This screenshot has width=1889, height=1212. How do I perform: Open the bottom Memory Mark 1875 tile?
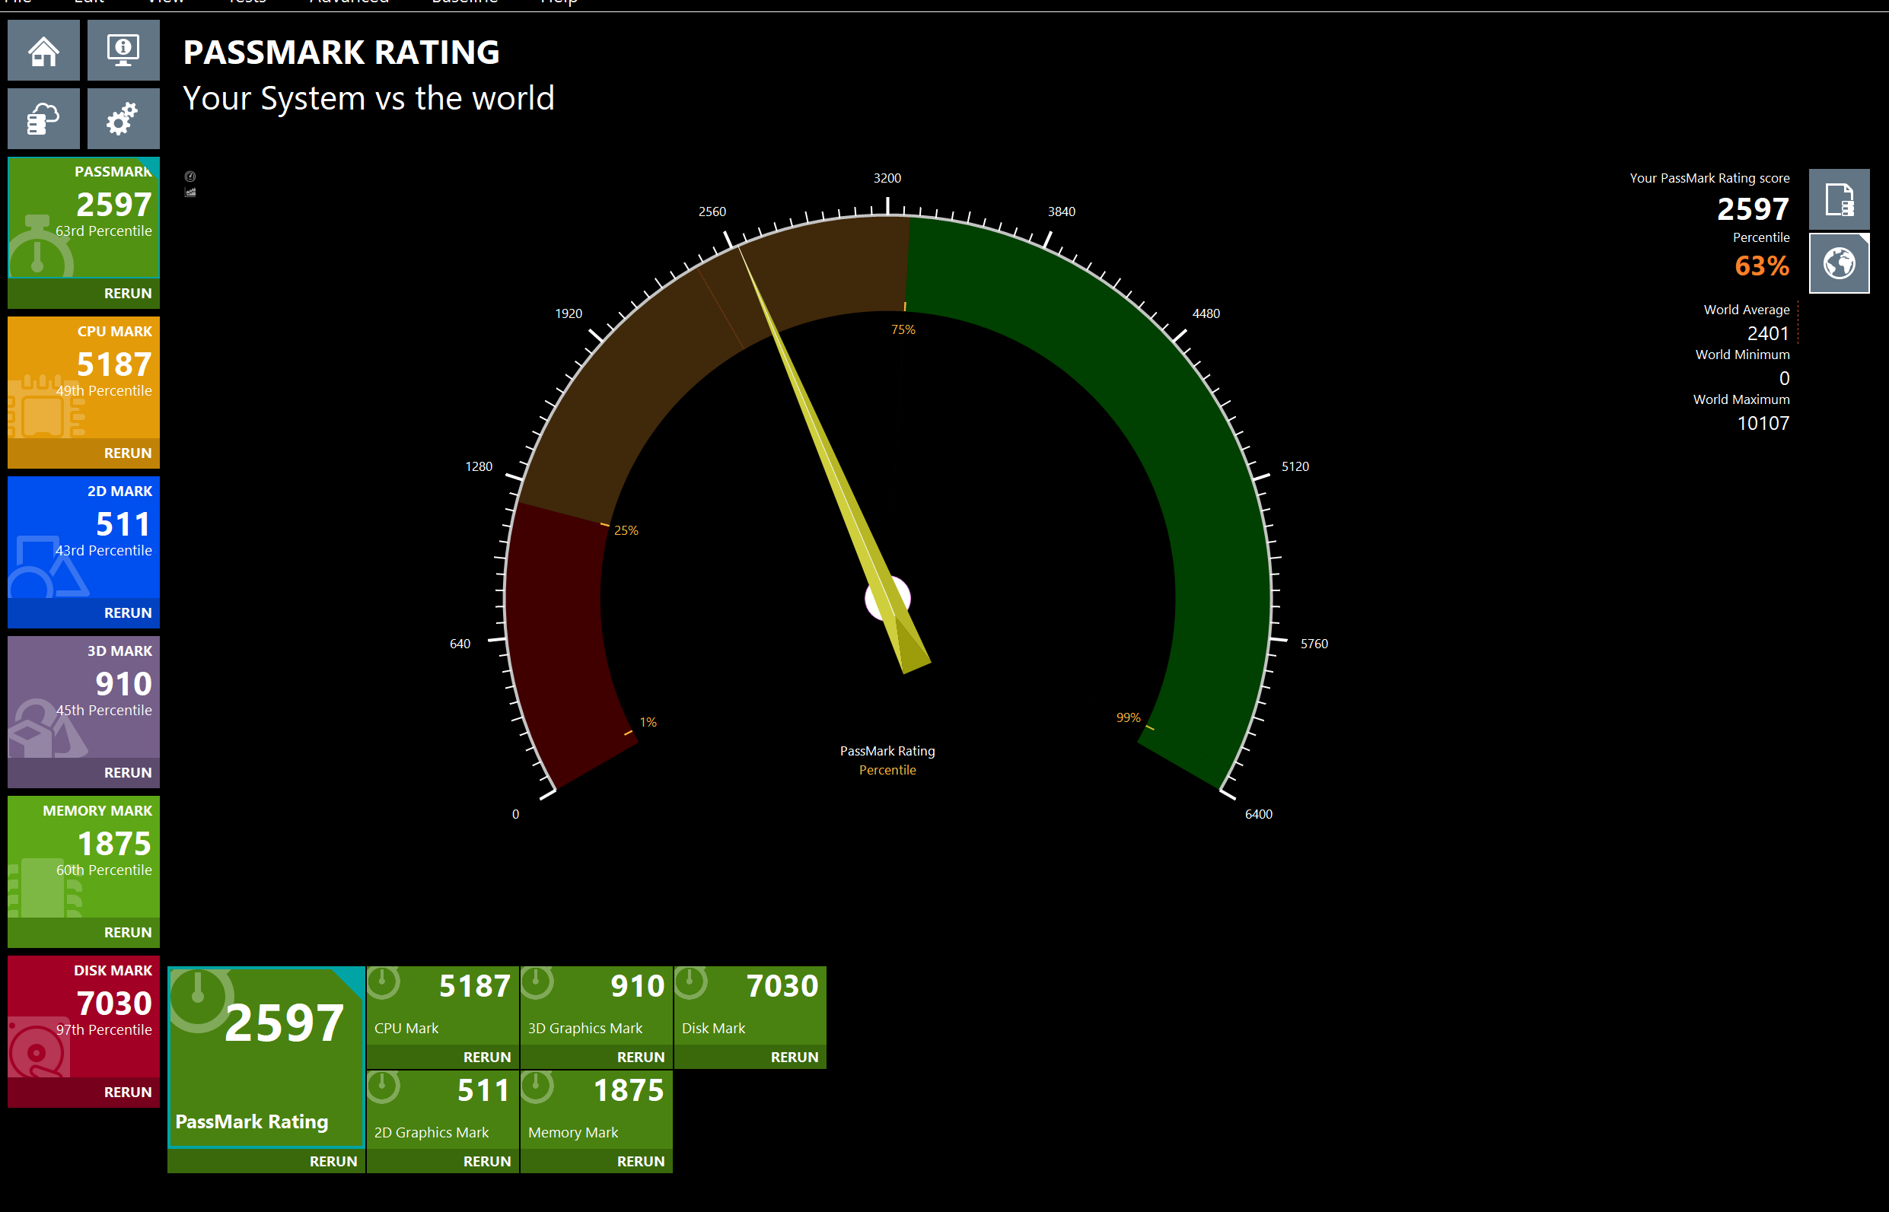pos(597,1110)
